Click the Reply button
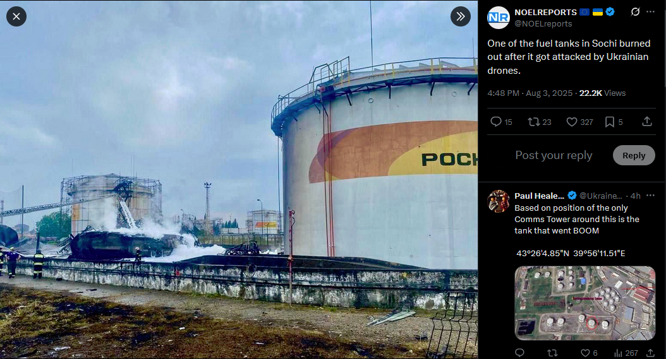This screenshot has width=666, height=359. pos(634,155)
